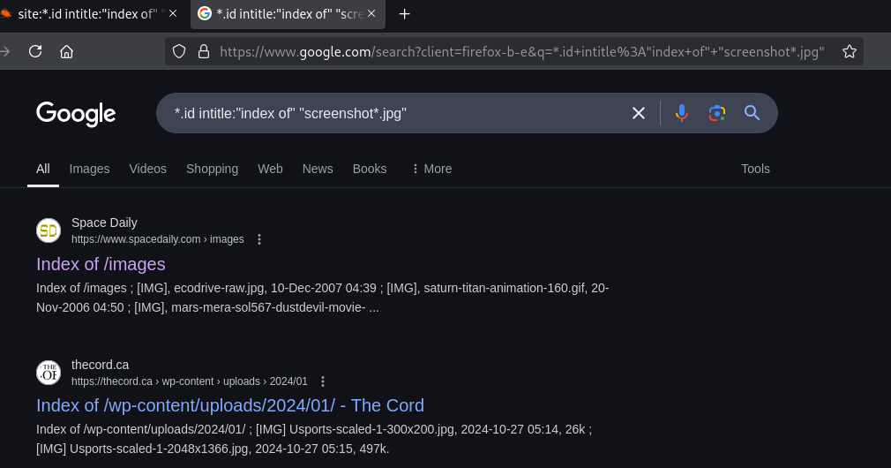Select the All results tab
891x468 pixels.
[x=43, y=169]
